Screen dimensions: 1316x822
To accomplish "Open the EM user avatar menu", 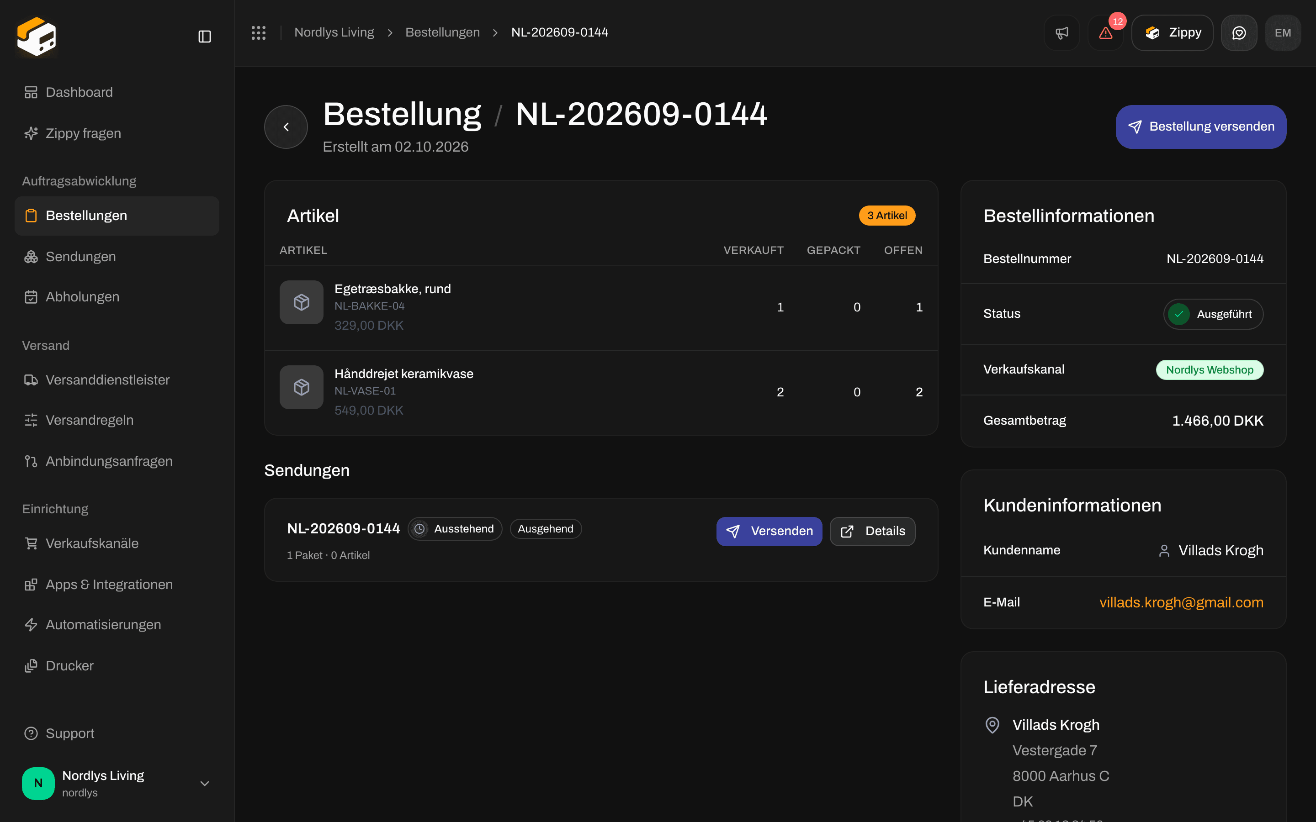I will [1283, 32].
